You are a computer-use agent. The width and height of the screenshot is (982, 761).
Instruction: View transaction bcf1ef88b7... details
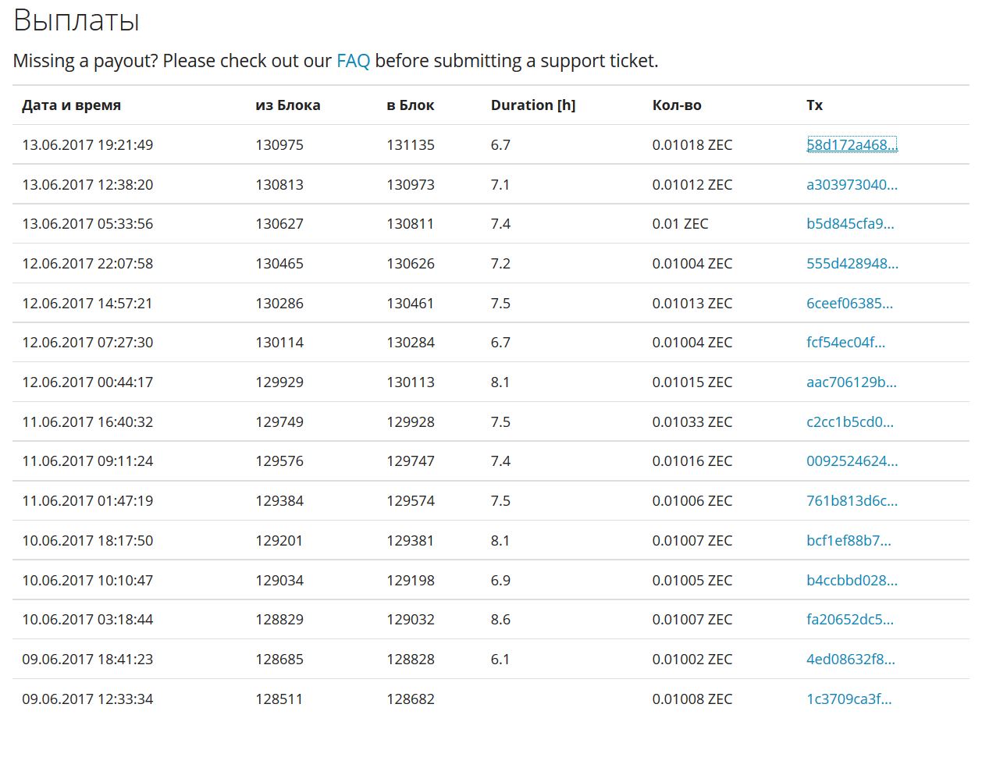pos(849,541)
